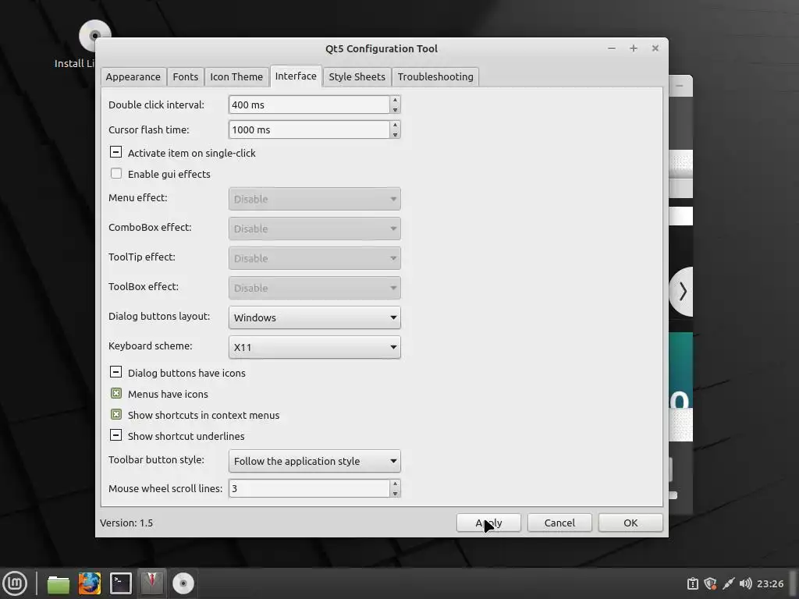Open the Linux Mint menu button
This screenshot has width=799, height=599.
[x=15, y=583]
